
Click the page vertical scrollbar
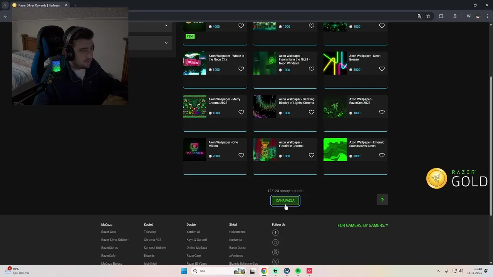coord(491,146)
